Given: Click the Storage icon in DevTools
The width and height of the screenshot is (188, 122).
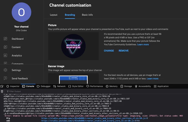Looking at the screenshot, I should point(122,86).
